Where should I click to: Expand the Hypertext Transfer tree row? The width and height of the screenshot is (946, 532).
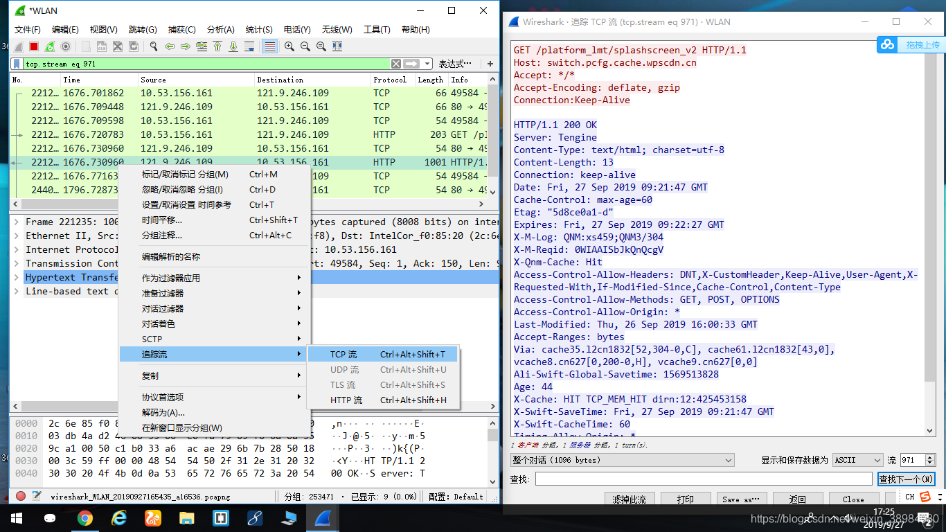[18, 277]
